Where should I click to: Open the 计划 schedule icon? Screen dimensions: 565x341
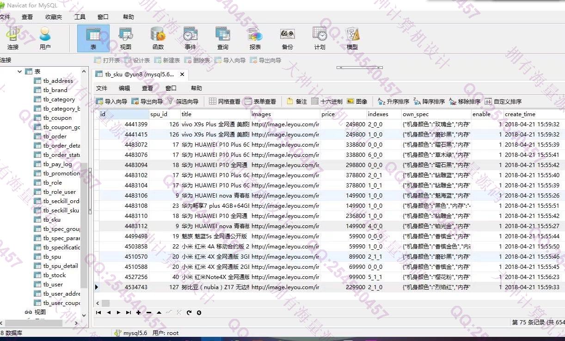coord(320,38)
